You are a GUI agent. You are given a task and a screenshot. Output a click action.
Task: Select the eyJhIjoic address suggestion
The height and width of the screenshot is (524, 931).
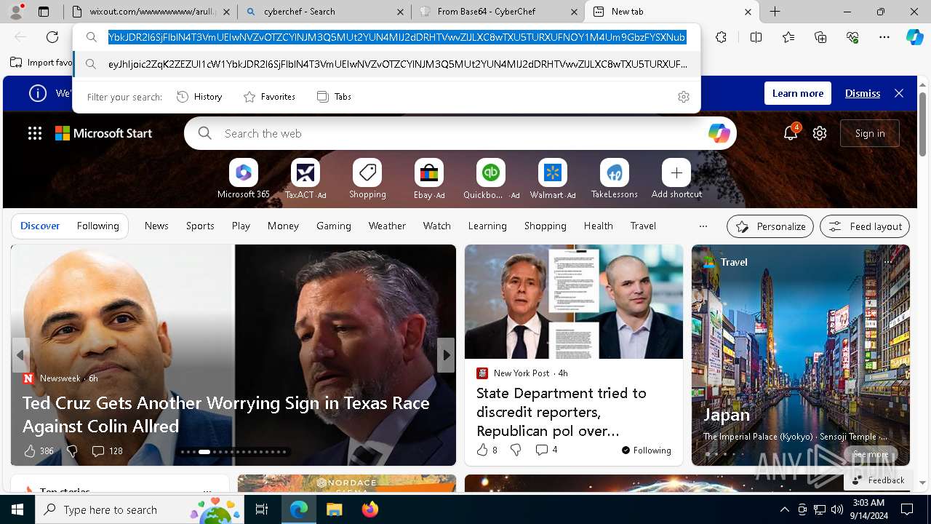(387, 64)
